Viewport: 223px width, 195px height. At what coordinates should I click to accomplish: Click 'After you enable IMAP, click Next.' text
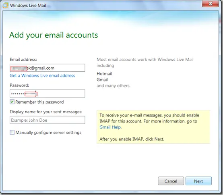tap(132, 139)
